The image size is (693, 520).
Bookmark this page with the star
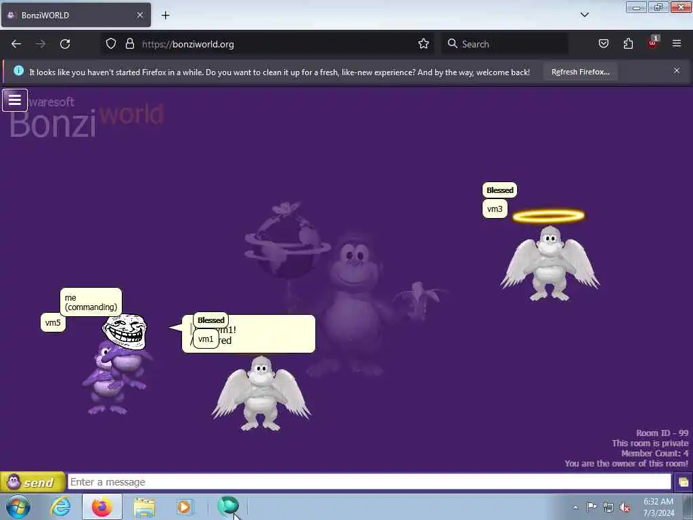click(x=424, y=44)
